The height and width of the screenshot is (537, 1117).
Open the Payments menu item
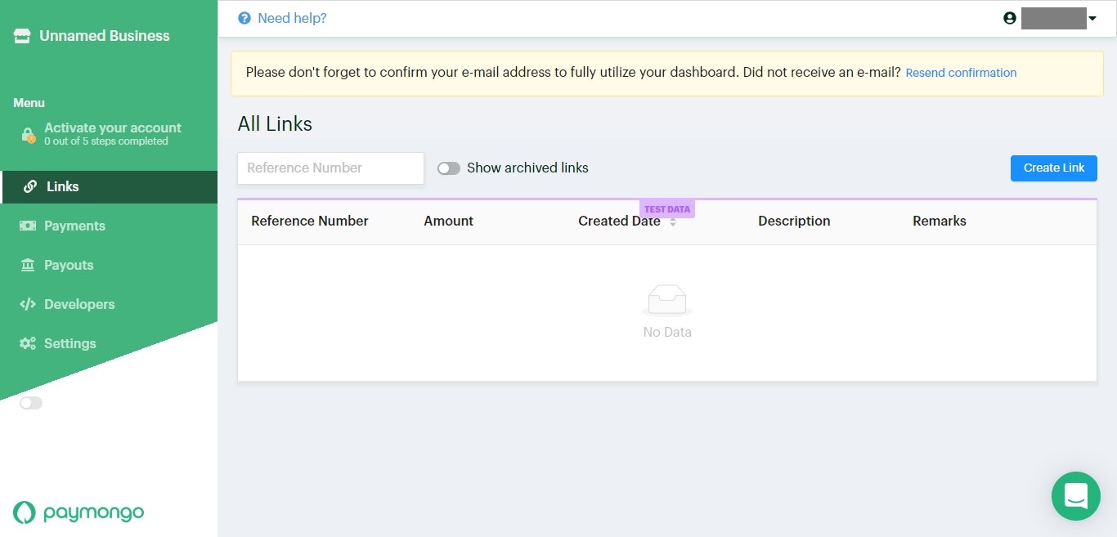pos(74,226)
